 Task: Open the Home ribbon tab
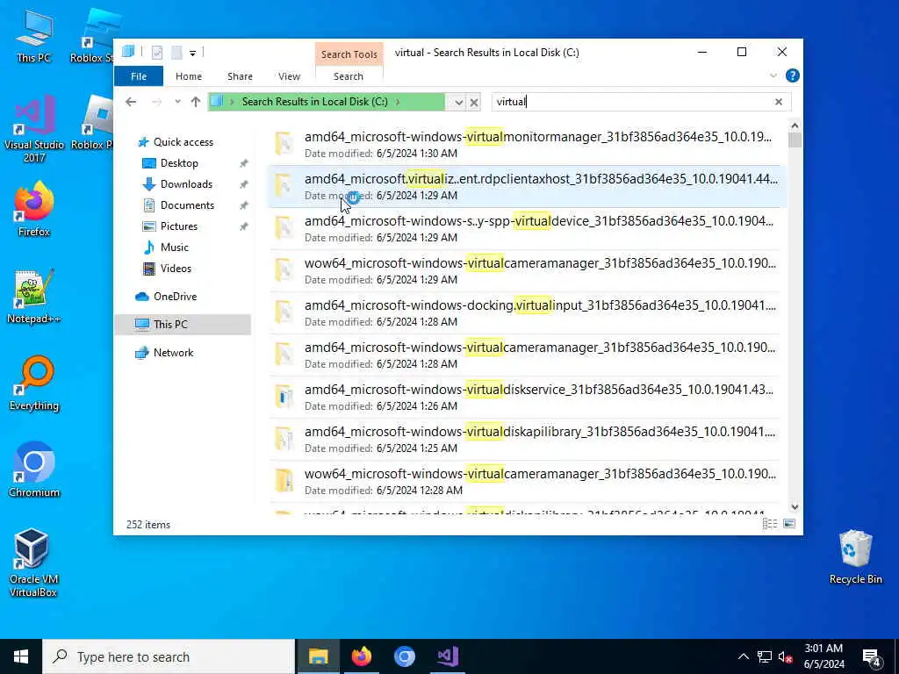(x=189, y=76)
